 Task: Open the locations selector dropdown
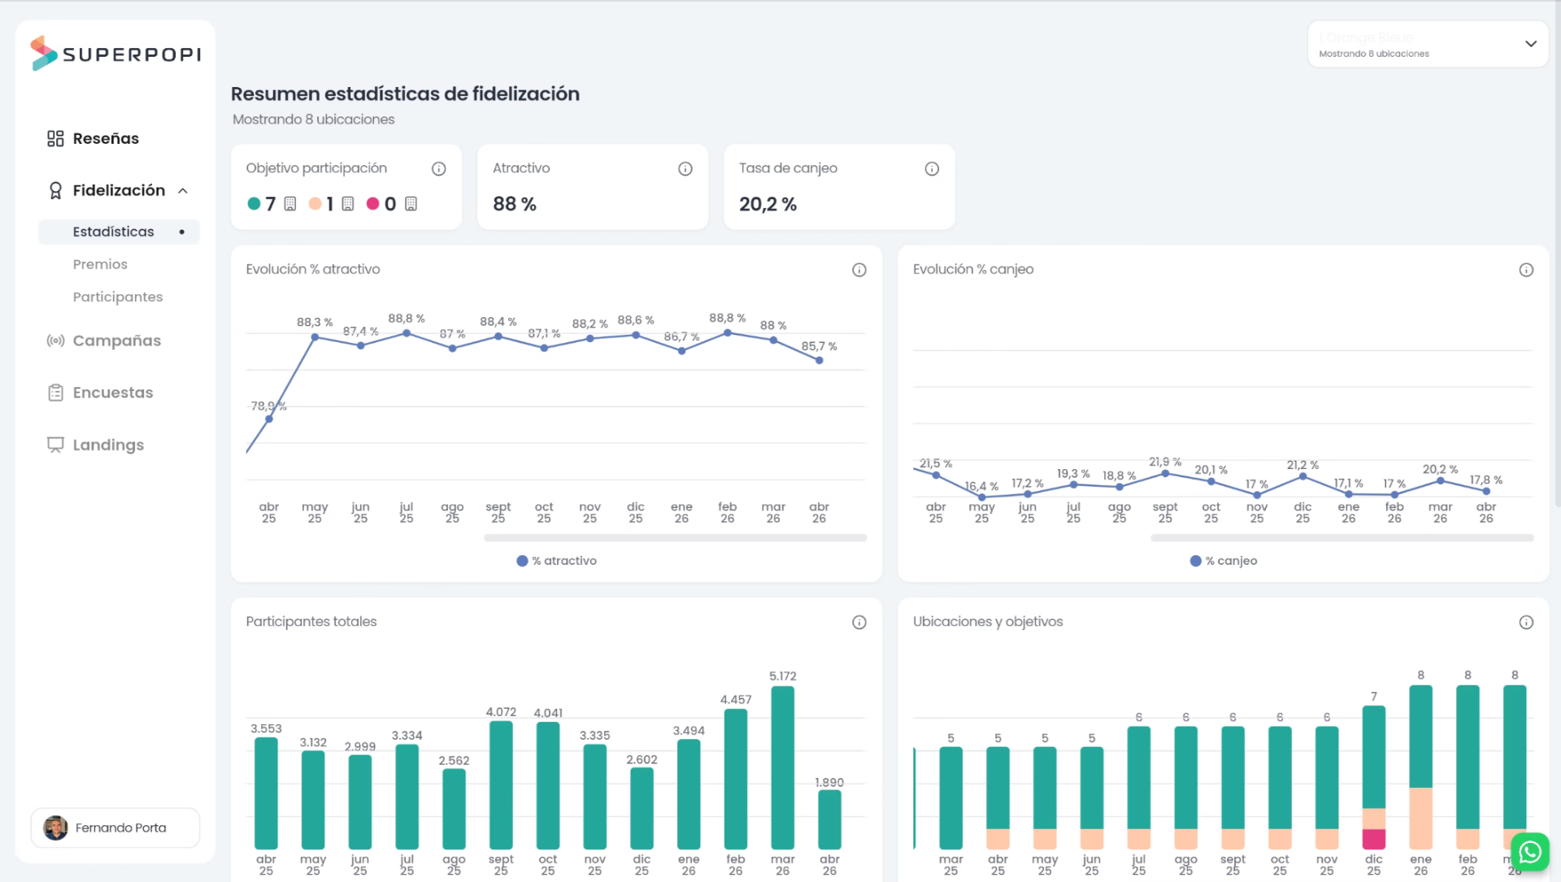click(x=1428, y=44)
